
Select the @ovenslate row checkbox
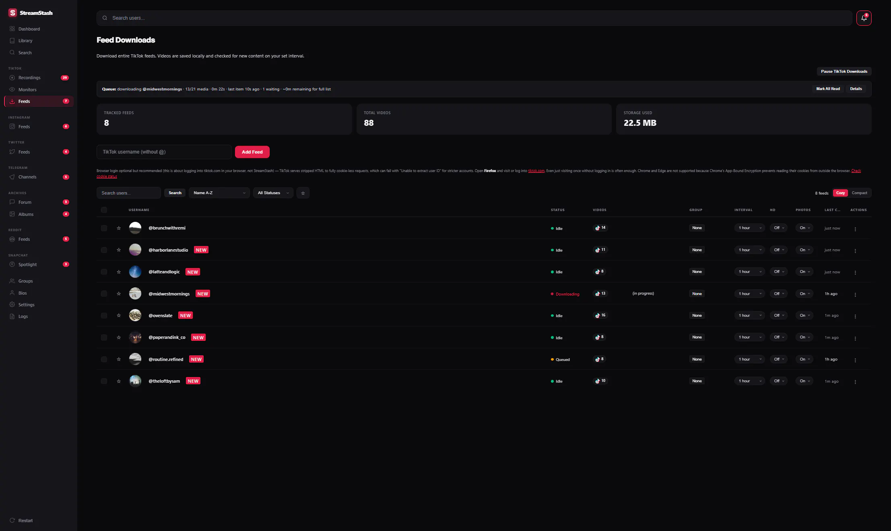(104, 316)
